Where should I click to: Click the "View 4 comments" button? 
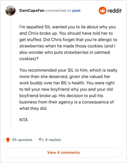pos(63,152)
